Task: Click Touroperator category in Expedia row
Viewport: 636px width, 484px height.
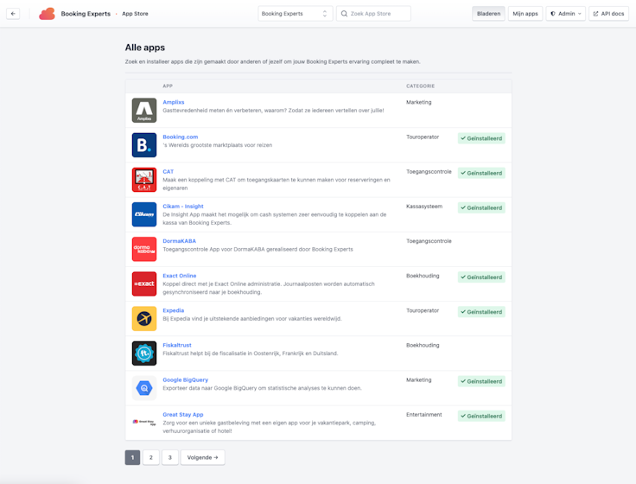Action: 423,310
